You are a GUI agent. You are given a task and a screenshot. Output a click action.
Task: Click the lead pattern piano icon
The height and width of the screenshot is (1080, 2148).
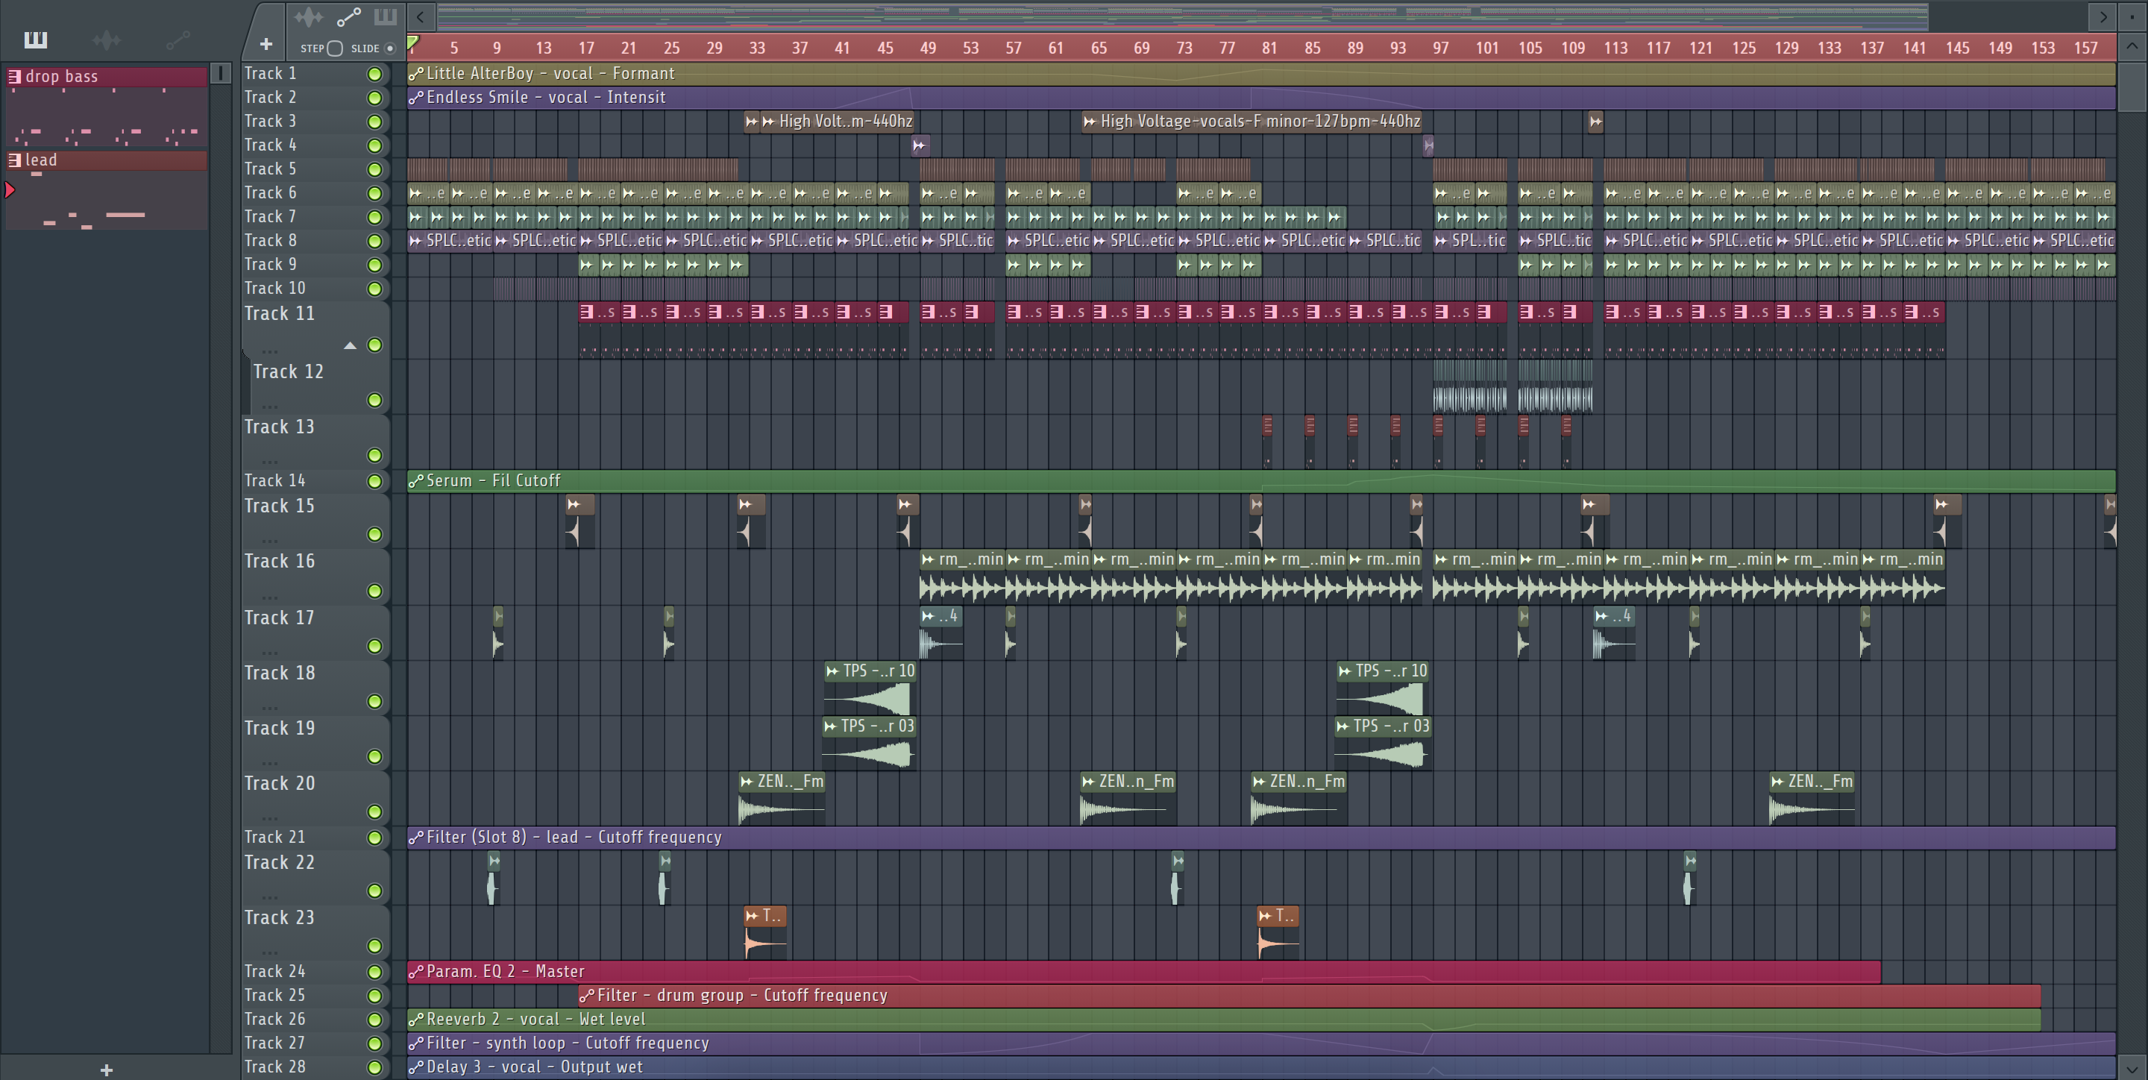(14, 160)
